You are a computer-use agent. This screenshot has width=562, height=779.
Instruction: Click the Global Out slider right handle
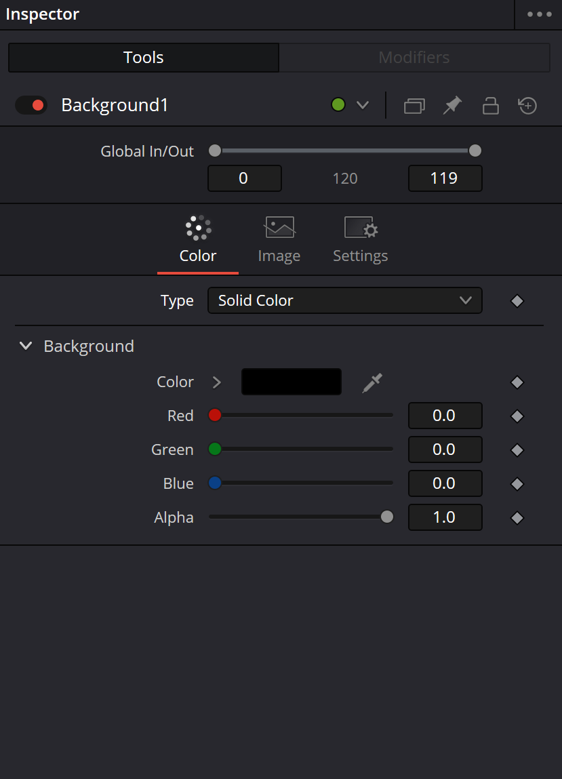coord(475,151)
